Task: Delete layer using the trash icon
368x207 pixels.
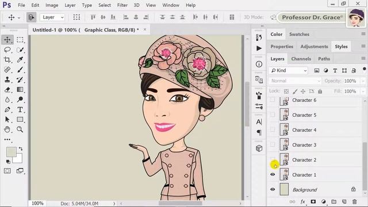Action: [x=354, y=202]
